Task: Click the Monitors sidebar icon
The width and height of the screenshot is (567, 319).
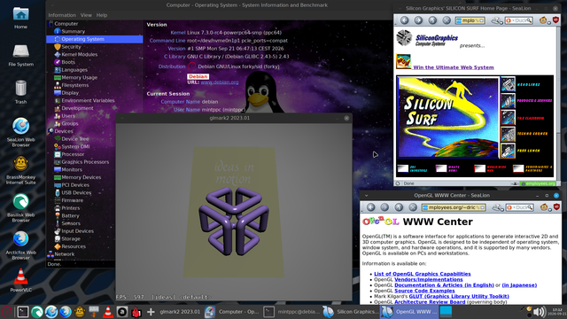Action: tap(57, 169)
